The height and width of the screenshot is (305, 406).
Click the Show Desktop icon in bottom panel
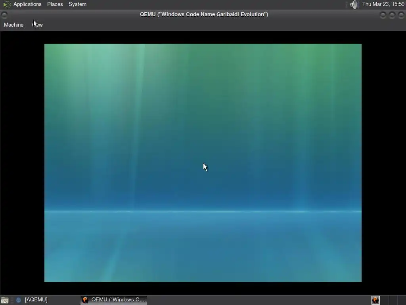(5, 300)
